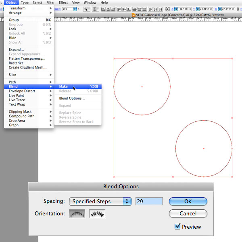
Task: Click the W width stepper arrows
Action: (x=220, y=9)
